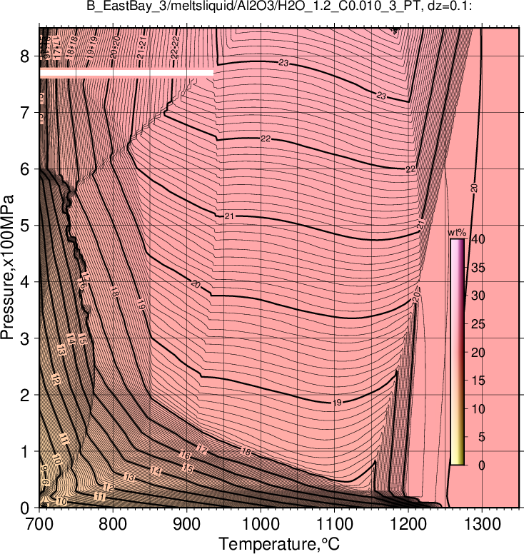Select the 700 temperature axis tick label
524x554 pixels.
(39, 524)
